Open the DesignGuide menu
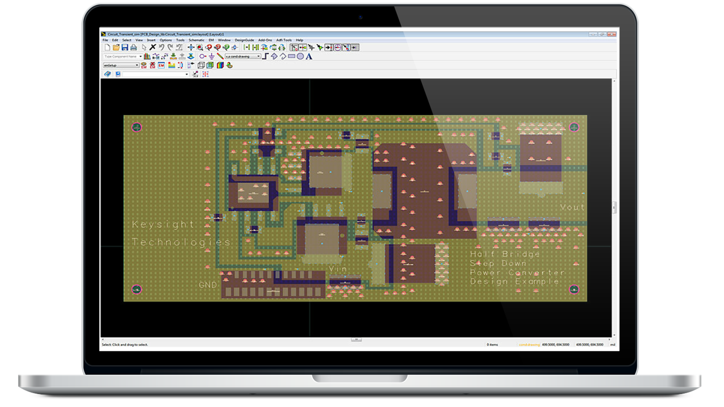The image size is (724, 407). tap(244, 40)
